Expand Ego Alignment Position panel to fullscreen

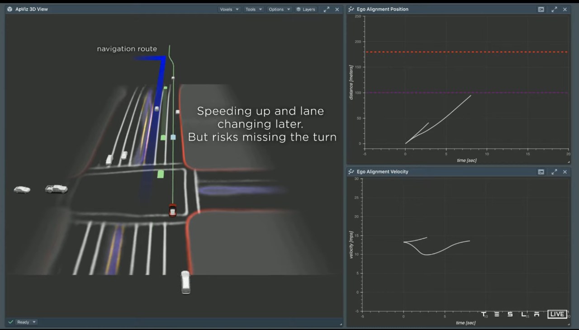click(554, 9)
